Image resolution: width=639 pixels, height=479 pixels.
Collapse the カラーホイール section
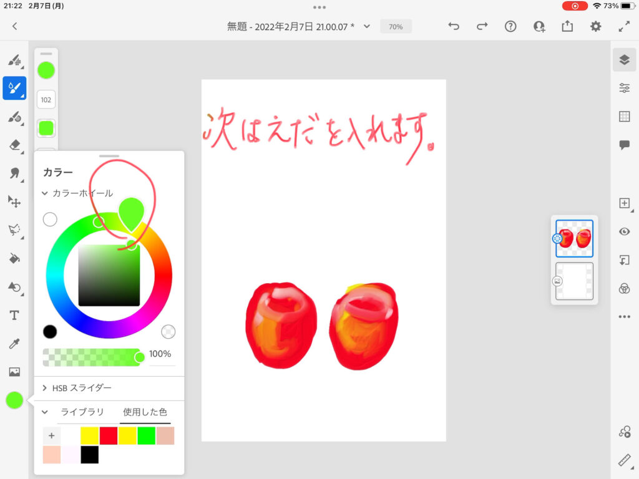(45, 193)
